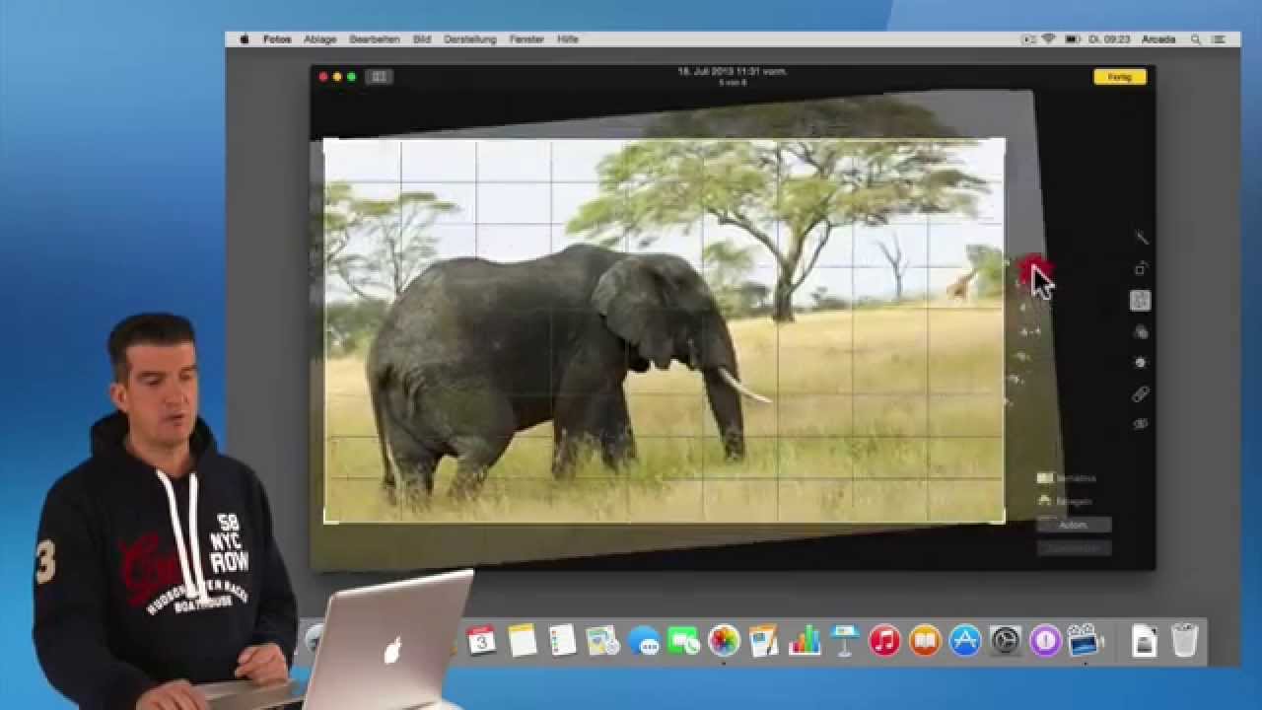Image resolution: width=1262 pixels, height=710 pixels.
Task: Click the Spiegeln flip option
Action: (1065, 501)
